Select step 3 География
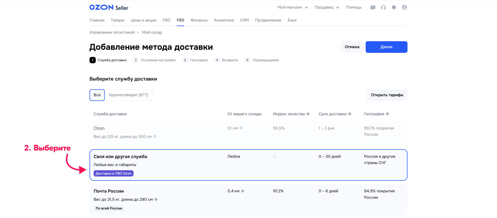This screenshot has height=218, width=497. pyautogui.click(x=195, y=60)
